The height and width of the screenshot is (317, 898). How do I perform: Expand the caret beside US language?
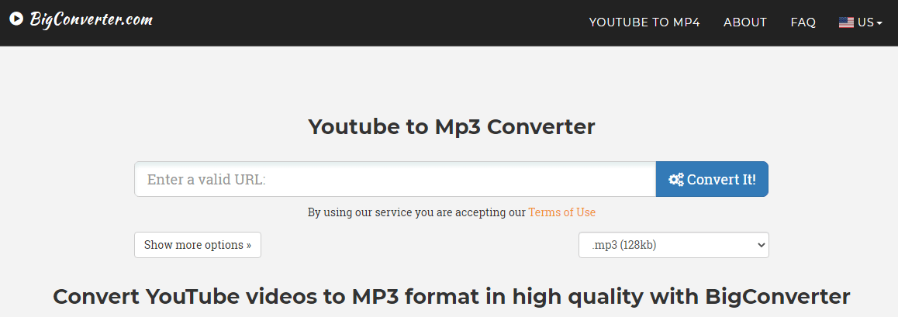(x=879, y=23)
